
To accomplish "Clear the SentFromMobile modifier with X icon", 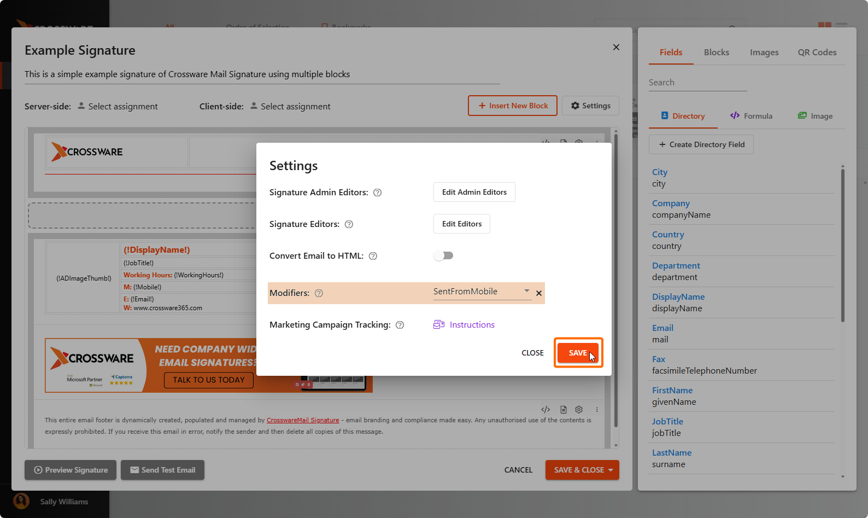I will pyautogui.click(x=539, y=293).
